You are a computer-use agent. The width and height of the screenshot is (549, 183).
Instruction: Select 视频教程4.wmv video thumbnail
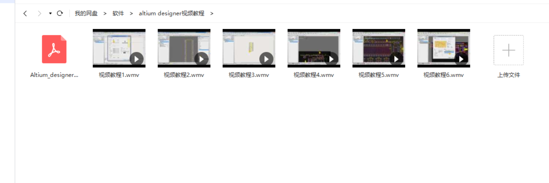(314, 48)
